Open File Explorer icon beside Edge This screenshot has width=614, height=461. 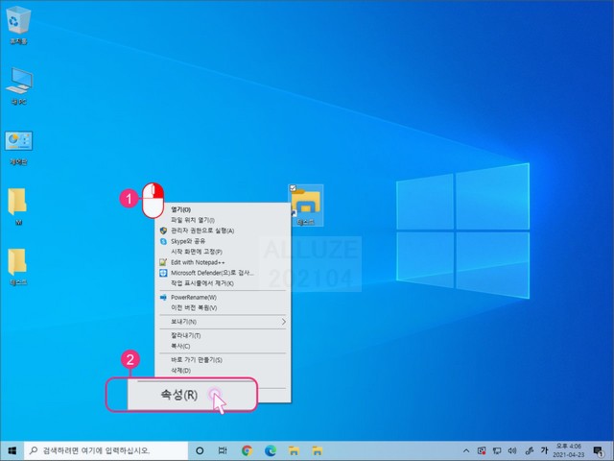[x=294, y=450]
